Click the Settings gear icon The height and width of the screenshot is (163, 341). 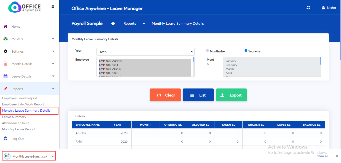point(5,51)
